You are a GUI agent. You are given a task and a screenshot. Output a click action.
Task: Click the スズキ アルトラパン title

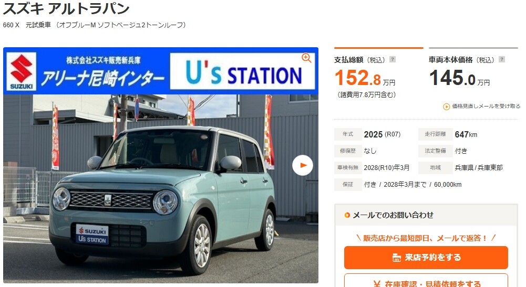66,8
